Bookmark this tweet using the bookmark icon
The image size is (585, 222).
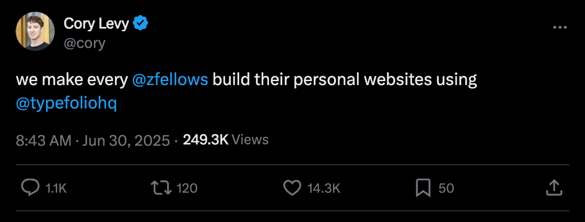423,188
